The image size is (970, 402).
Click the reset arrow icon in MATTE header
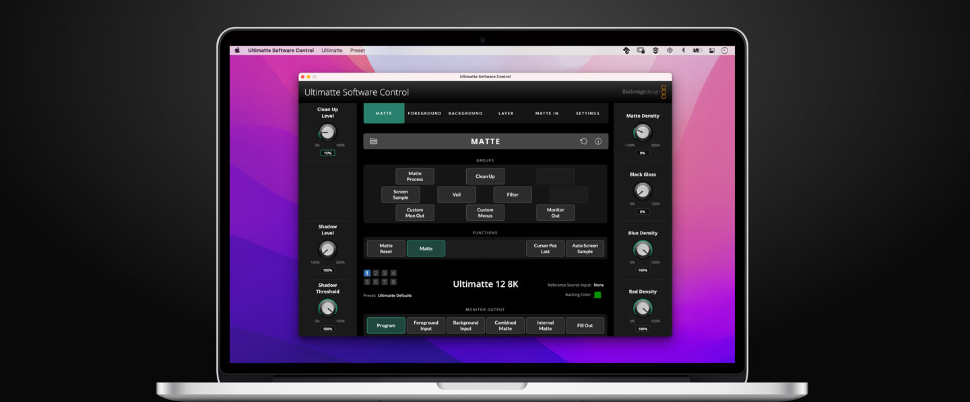(x=583, y=141)
